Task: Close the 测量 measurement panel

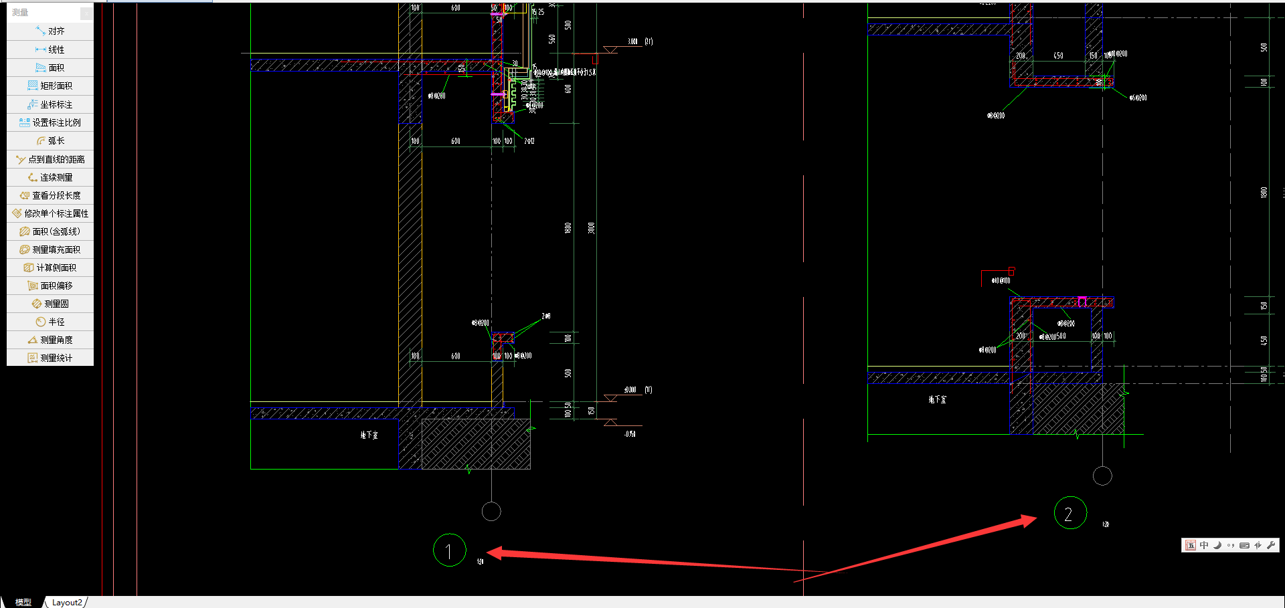Action: tap(86, 13)
